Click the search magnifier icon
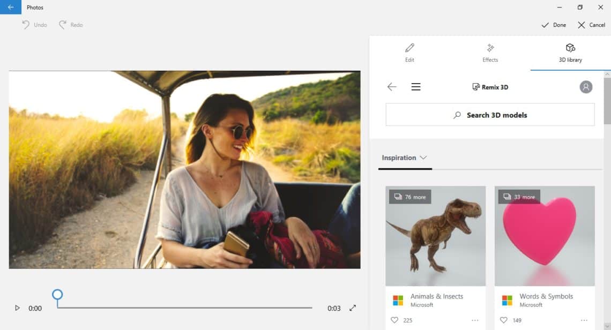 coord(457,115)
